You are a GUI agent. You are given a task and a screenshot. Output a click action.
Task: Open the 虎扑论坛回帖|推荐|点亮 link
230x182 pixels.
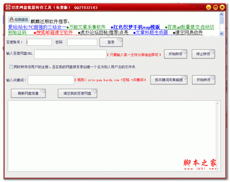pyautogui.click(x=104, y=32)
